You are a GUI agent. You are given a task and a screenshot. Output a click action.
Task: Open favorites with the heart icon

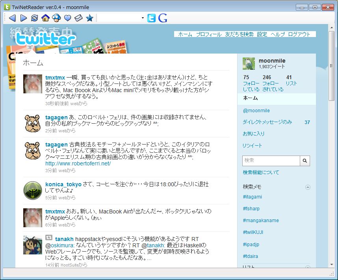(67, 18)
